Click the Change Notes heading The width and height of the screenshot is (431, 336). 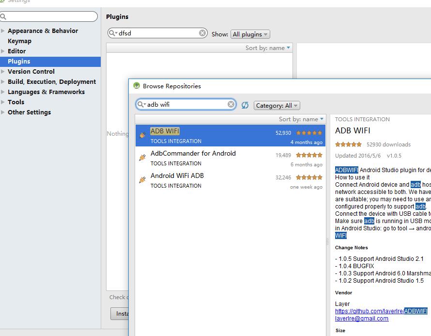pyautogui.click(x=351, y=247)
